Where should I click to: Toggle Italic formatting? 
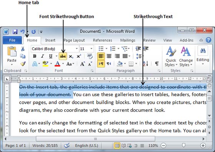pos(43,56)
